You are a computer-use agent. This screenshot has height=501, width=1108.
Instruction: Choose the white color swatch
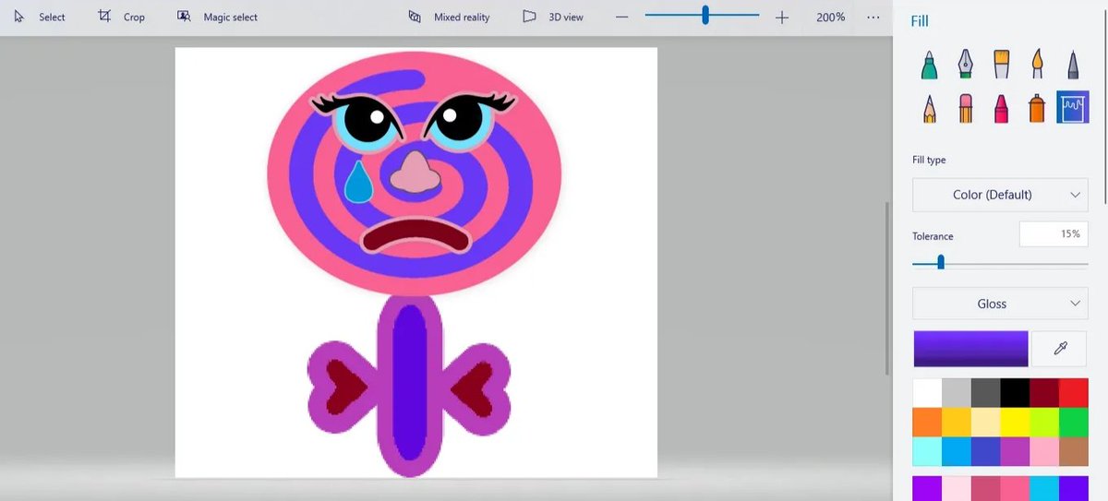[x=927, y=392]
